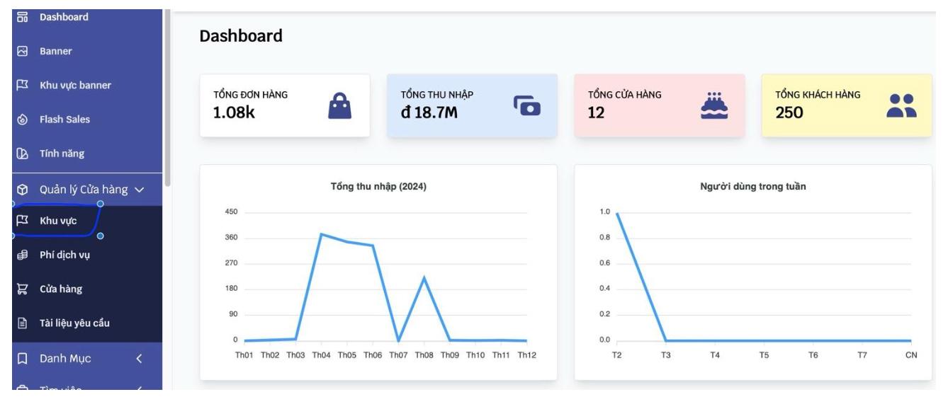Collapse the Quản lý Cửa hàng chevron

coord(139,190)
